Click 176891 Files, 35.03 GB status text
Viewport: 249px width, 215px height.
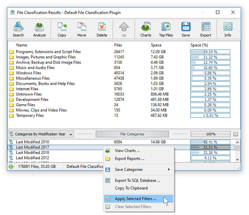point(37,167)
